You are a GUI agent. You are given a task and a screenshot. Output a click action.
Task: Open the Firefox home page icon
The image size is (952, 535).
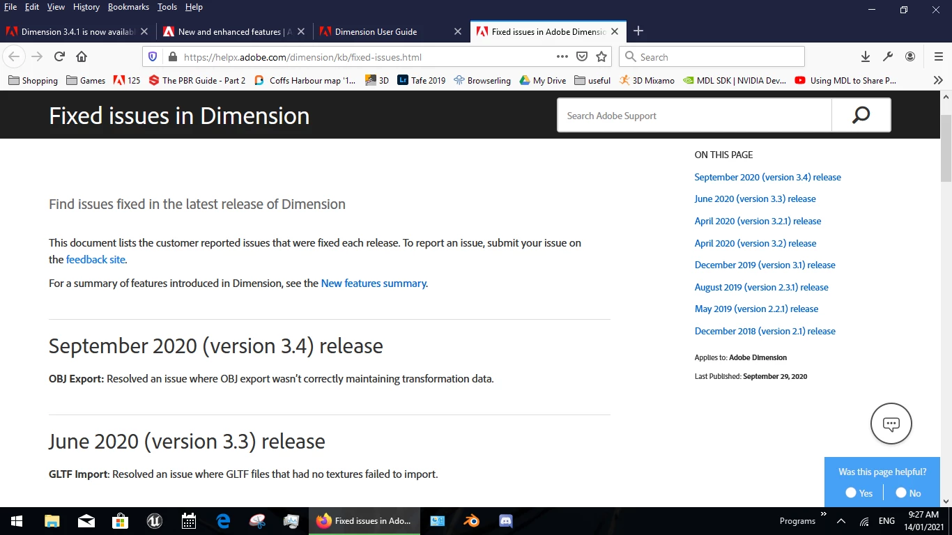coord(82,56)
